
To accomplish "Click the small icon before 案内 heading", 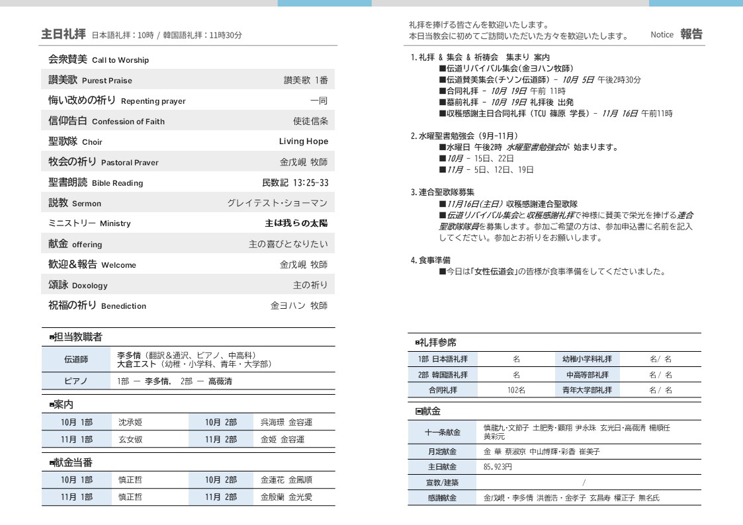I will coord(52,405).
